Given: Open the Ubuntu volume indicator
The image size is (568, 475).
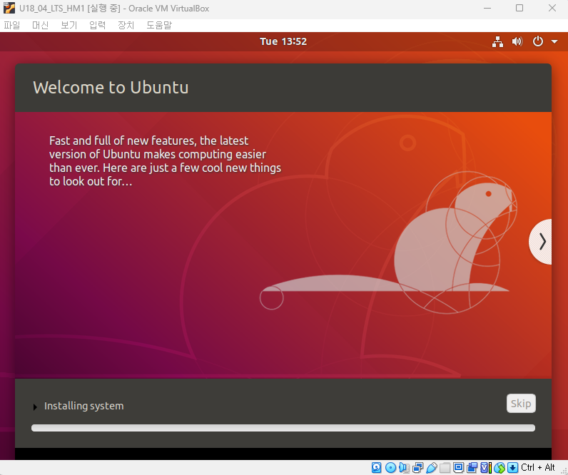Looking at the screenshot, I should pyautogui.click(x=517, y=41).
